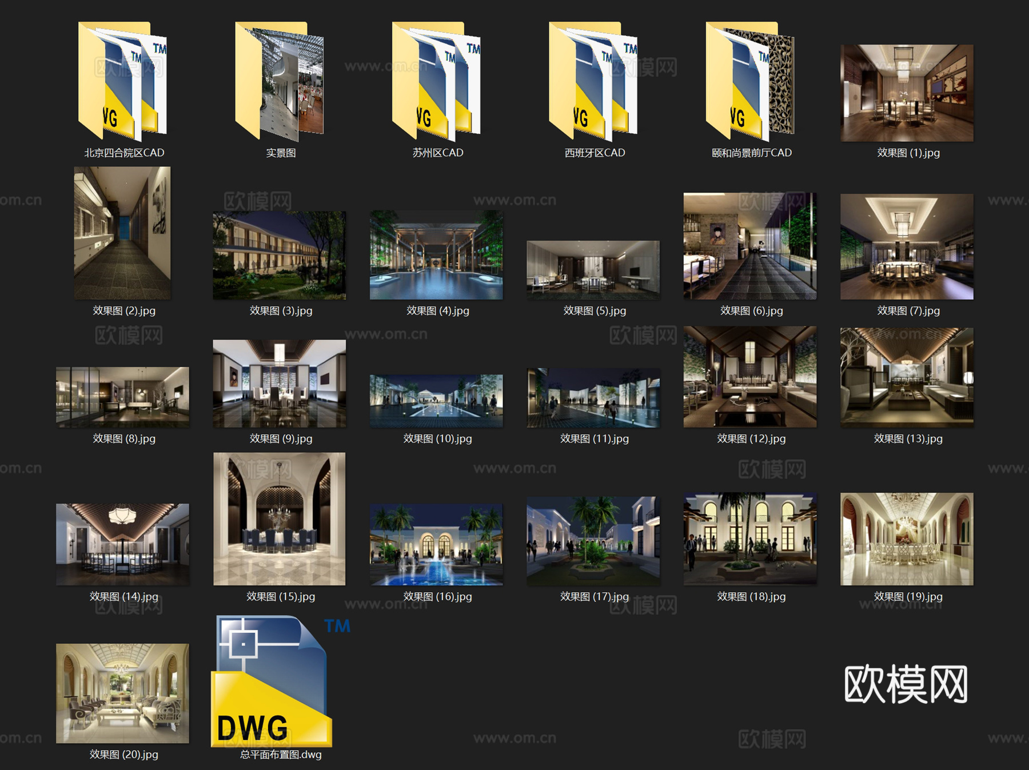Open the 苏州区CAD folder icon
1029x770 pixels.
(437, 81)
